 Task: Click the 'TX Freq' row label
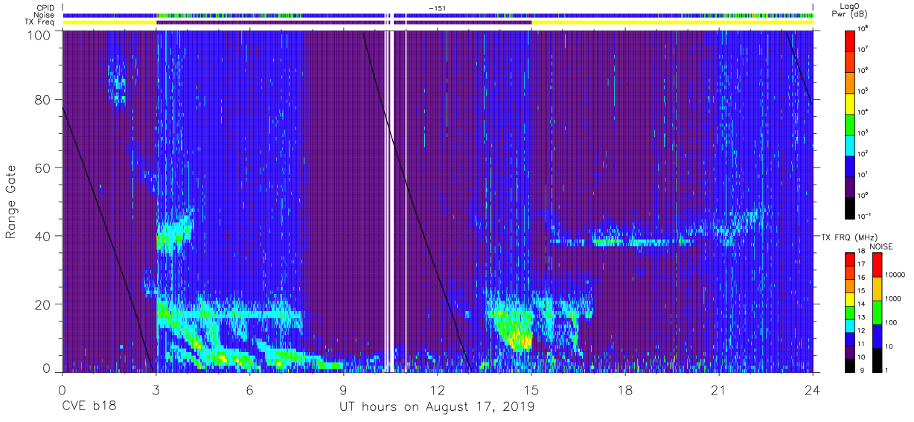coord(41,22)
